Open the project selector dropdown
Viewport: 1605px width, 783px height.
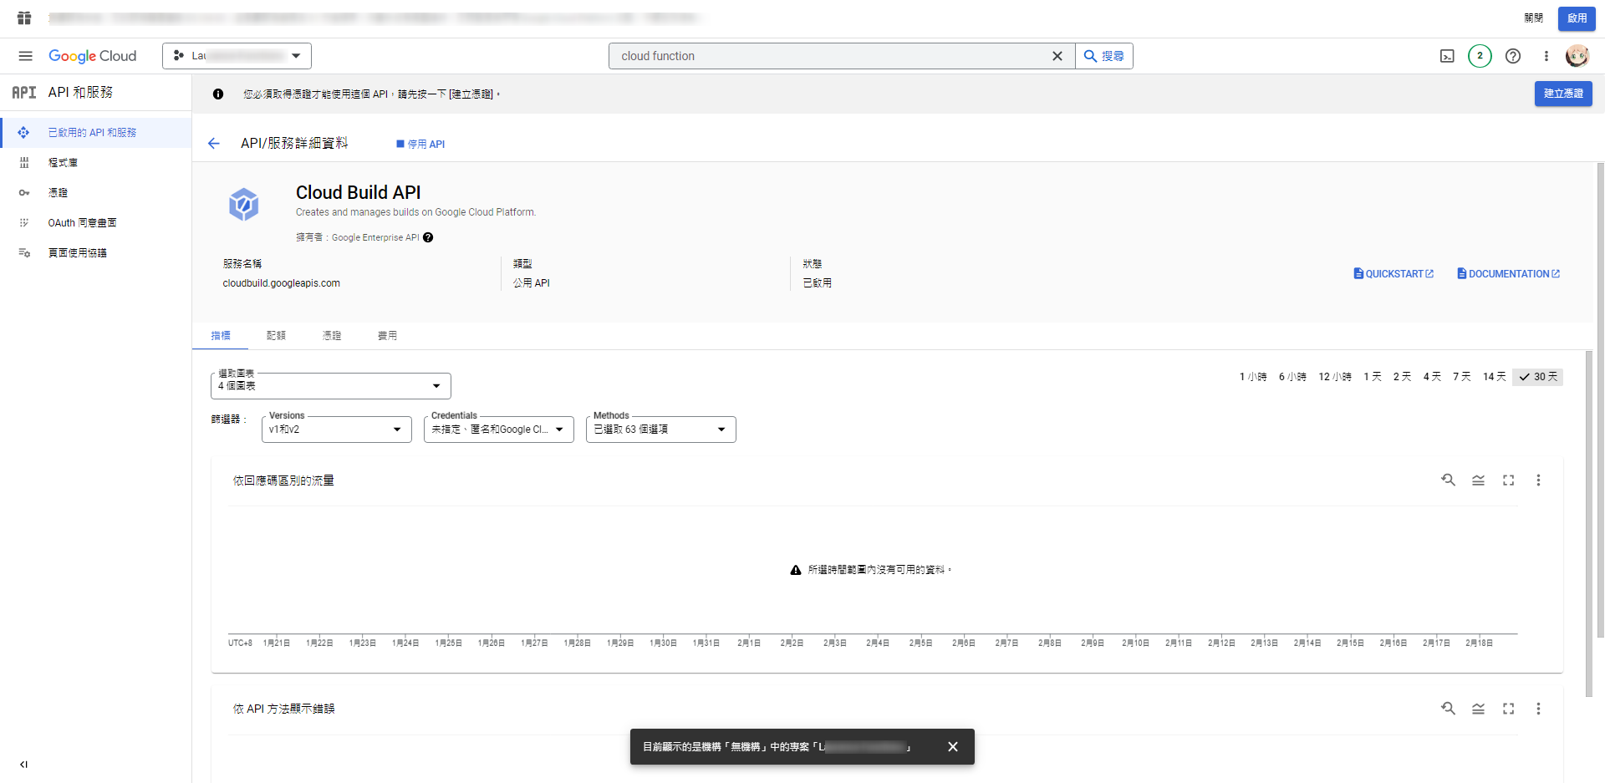[x=237, y=56]
